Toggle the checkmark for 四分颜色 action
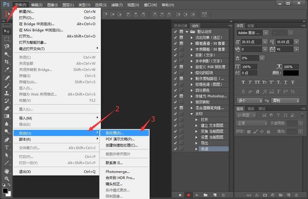The image size is (308, 199). [x=175, y=90]
